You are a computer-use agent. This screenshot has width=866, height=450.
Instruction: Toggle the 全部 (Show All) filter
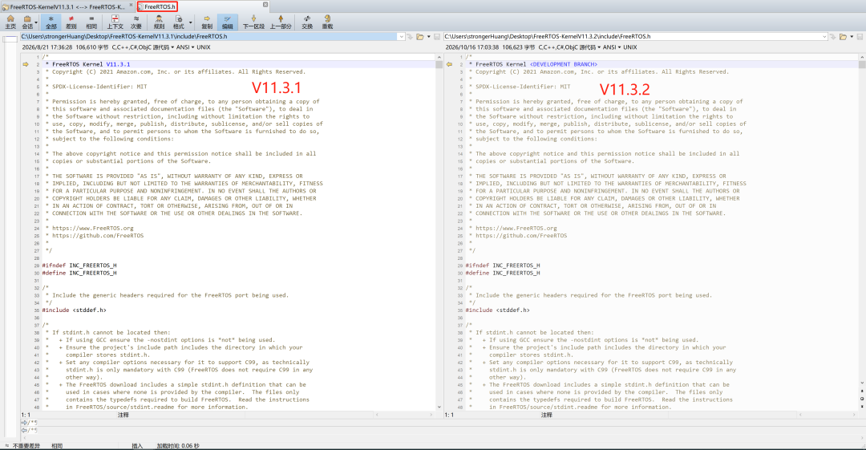51,22
